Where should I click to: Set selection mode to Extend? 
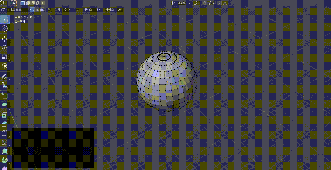point(28,3)
